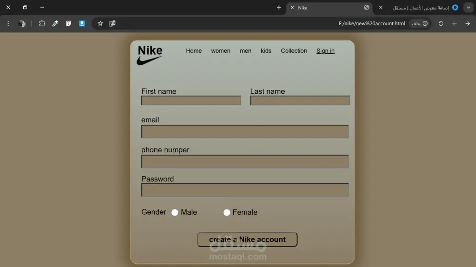Switch to the Nike tab
Image resolution: width=476 pixels, height=267 pixels.
(329, 8)
